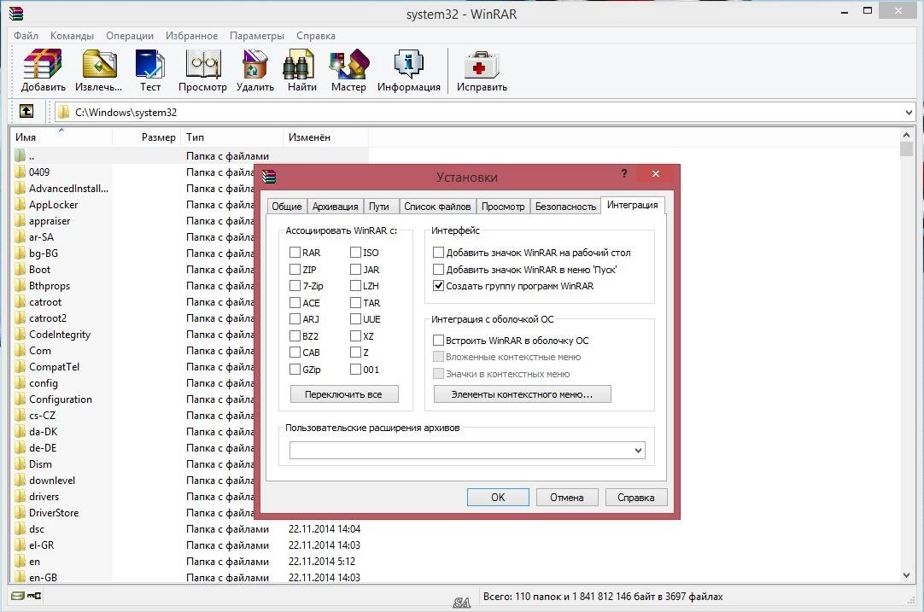Image resolution: width=924 pixels, height=612 pixels.
Task: Click the WinRAR icon in Установки dialog title
Action: (x=269, y=176)
